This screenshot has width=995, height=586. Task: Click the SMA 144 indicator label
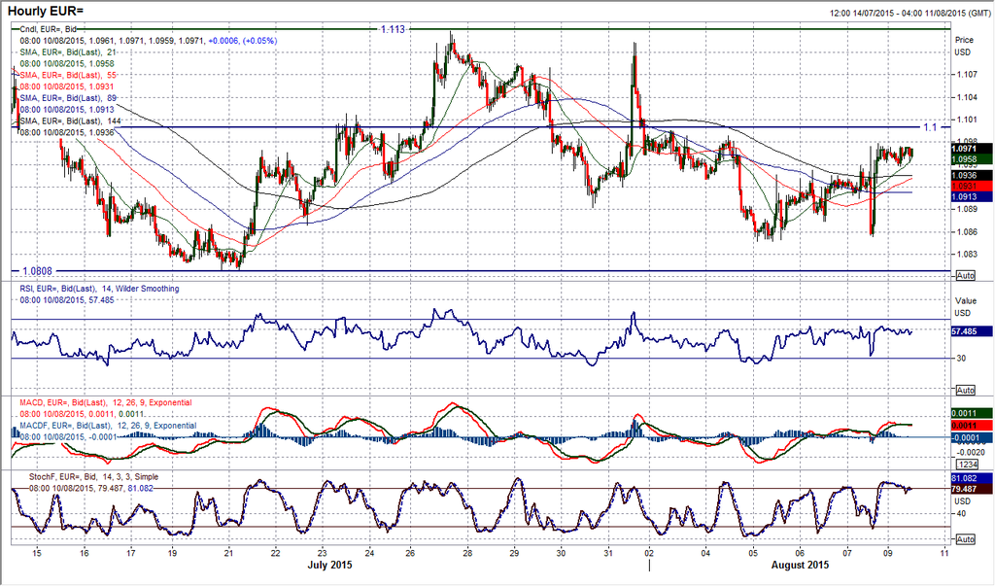(70, 121)
